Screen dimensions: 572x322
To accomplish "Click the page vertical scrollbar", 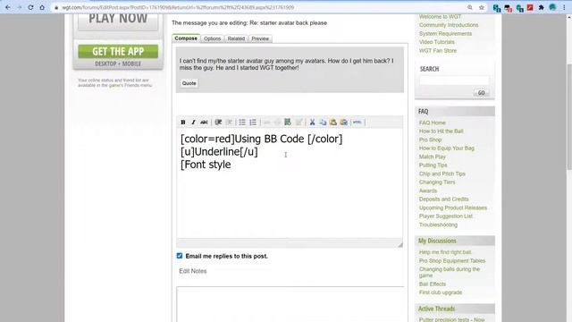I will [x=569, y=117].
